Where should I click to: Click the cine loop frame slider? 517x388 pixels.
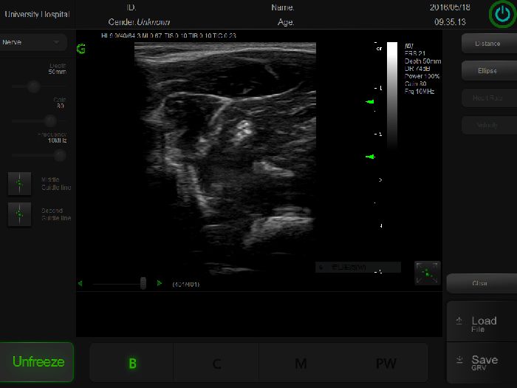click(x=143, y=283)
